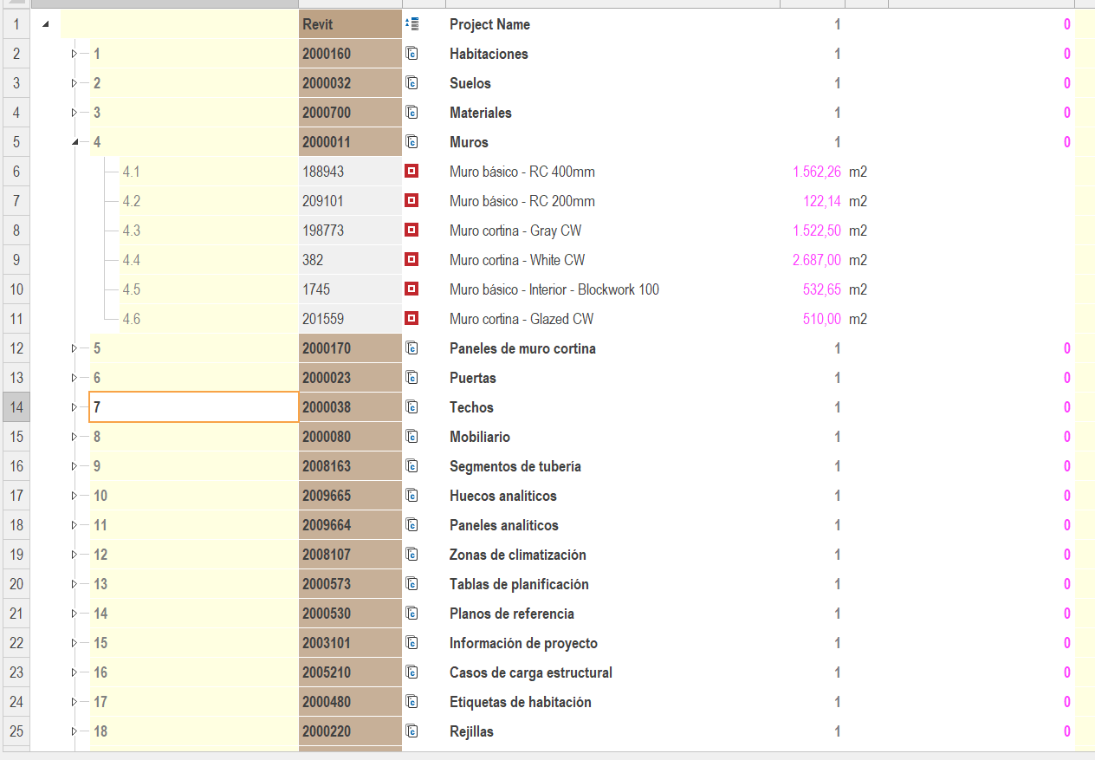Screen dimensions: 1095x760
Task: Click the chapter icon beside Rejillas
Action: coord(411,731)
